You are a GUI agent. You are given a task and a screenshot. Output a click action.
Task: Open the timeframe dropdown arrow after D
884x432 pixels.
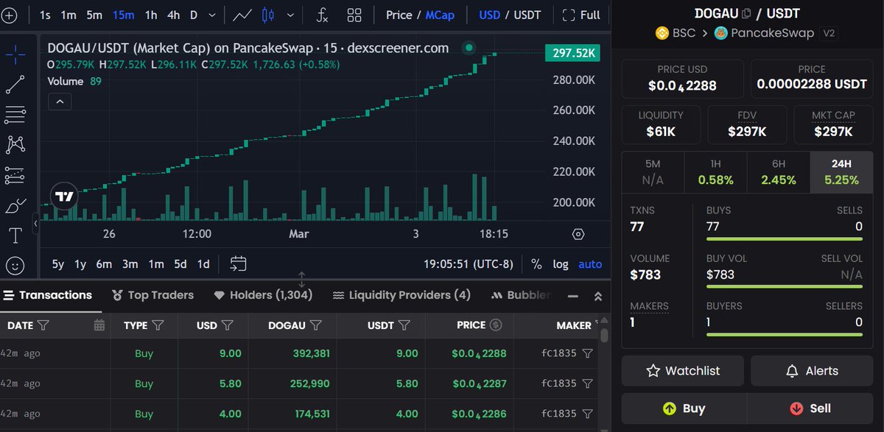pyautogui.click(x=213, y=15)
